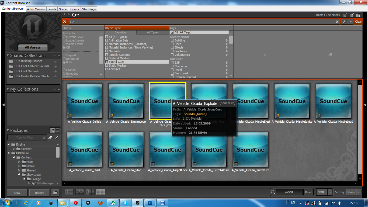Switch to the Scene tab

pyautogui.click(x=63, y=9)
